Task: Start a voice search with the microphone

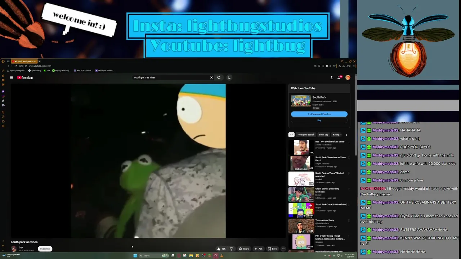Action: coord(229,78)
